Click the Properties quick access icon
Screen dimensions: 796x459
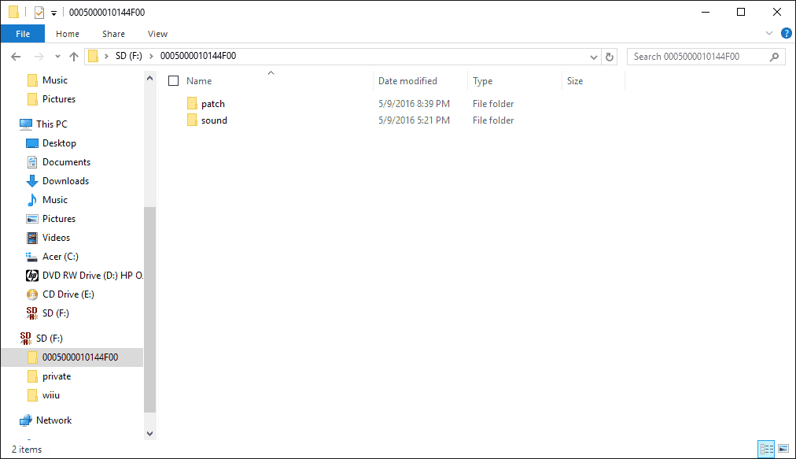pos(39,12)
